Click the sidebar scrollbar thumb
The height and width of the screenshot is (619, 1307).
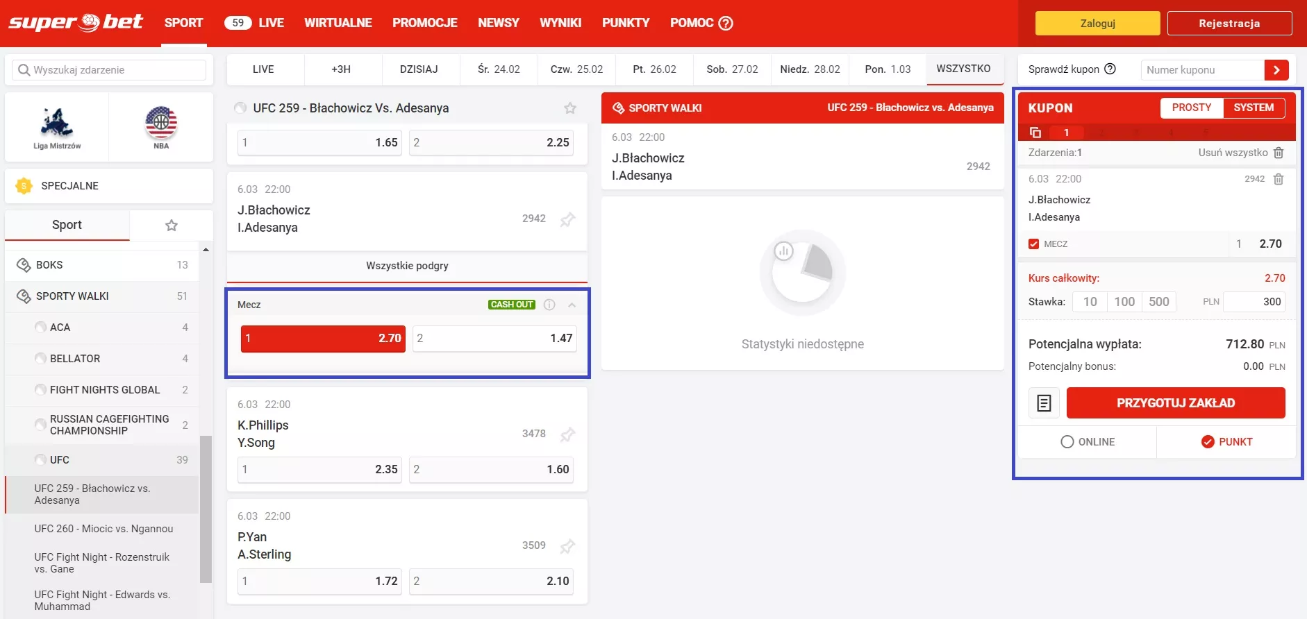206,509
